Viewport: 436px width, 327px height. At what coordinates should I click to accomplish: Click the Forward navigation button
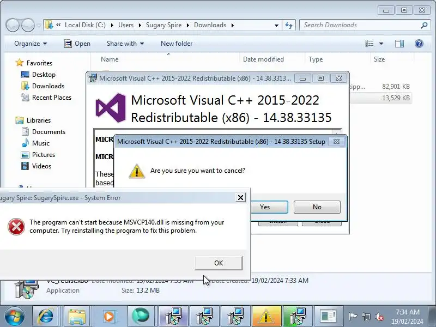click(28, 25)
